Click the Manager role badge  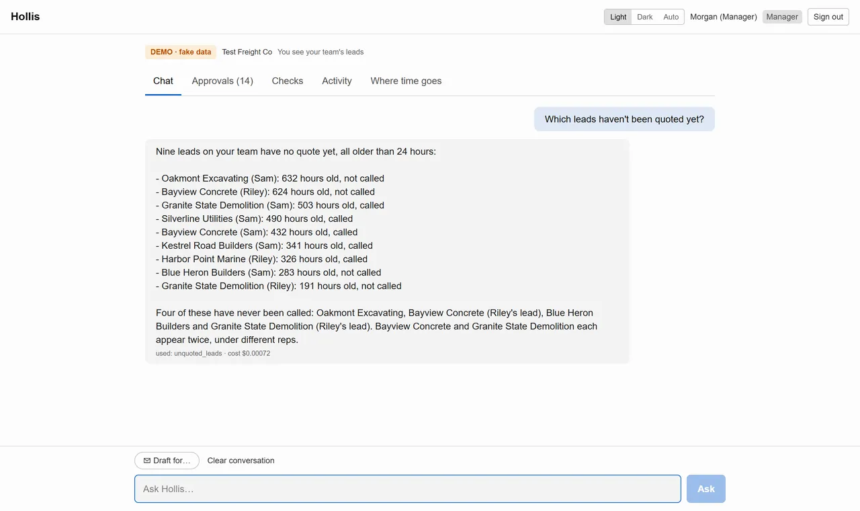[782, 17]
